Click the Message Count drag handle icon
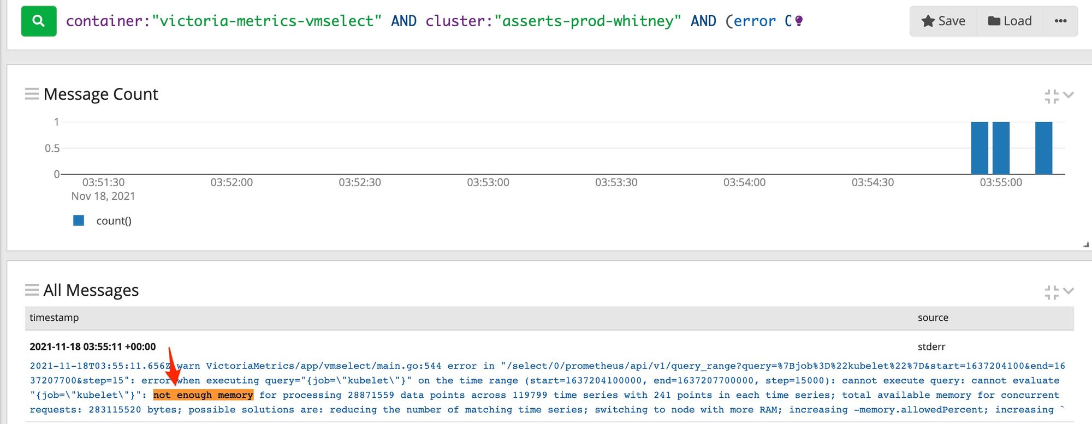Image resolution: width=1092 pixels, height=424 pixels. click(32, 94)
